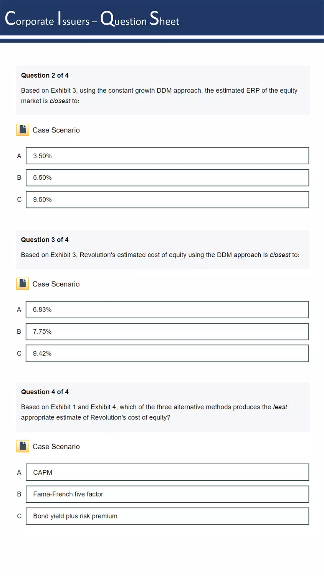This screenshot has height=576, width=324.
Task: Select CAPM as the answer
Action: tap(167, 472)
